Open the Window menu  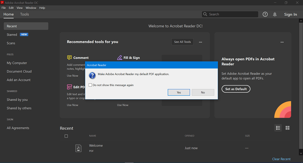[31, 8]
